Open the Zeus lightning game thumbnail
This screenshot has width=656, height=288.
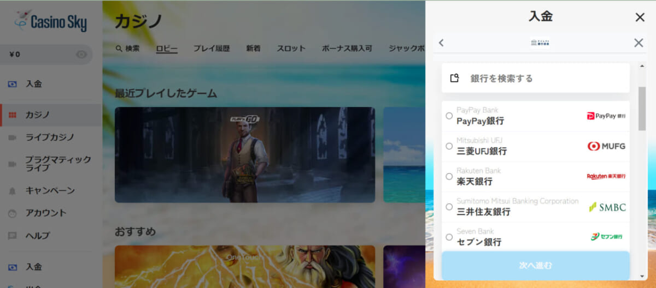245,267
